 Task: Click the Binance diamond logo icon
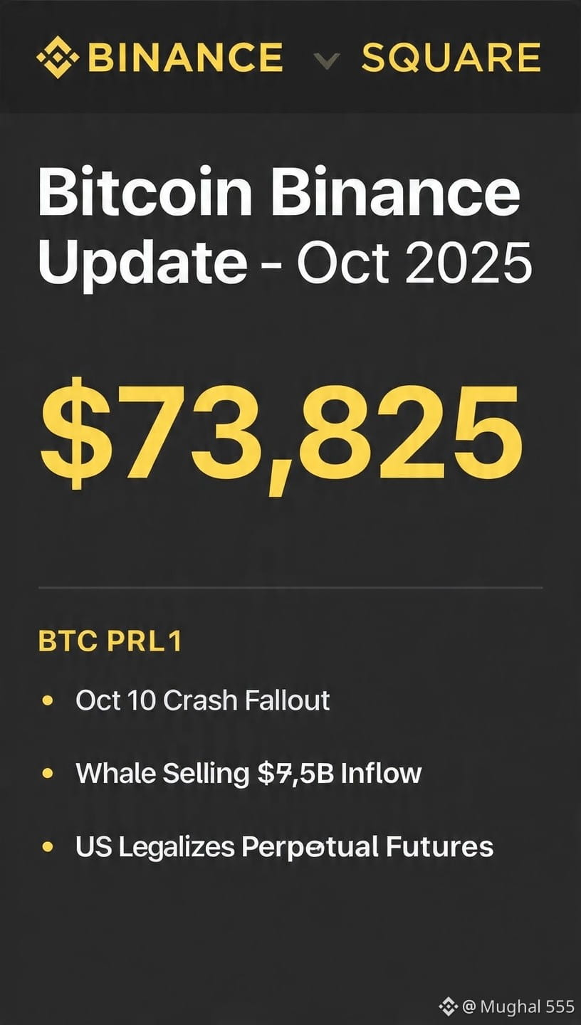[58, 58]
